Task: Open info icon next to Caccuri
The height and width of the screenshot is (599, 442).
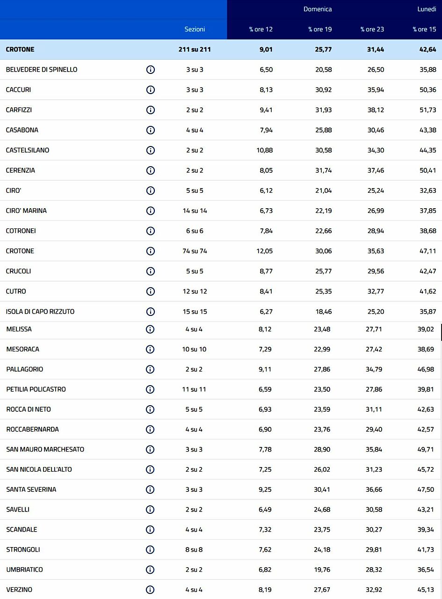Action: tap(151, 90)
